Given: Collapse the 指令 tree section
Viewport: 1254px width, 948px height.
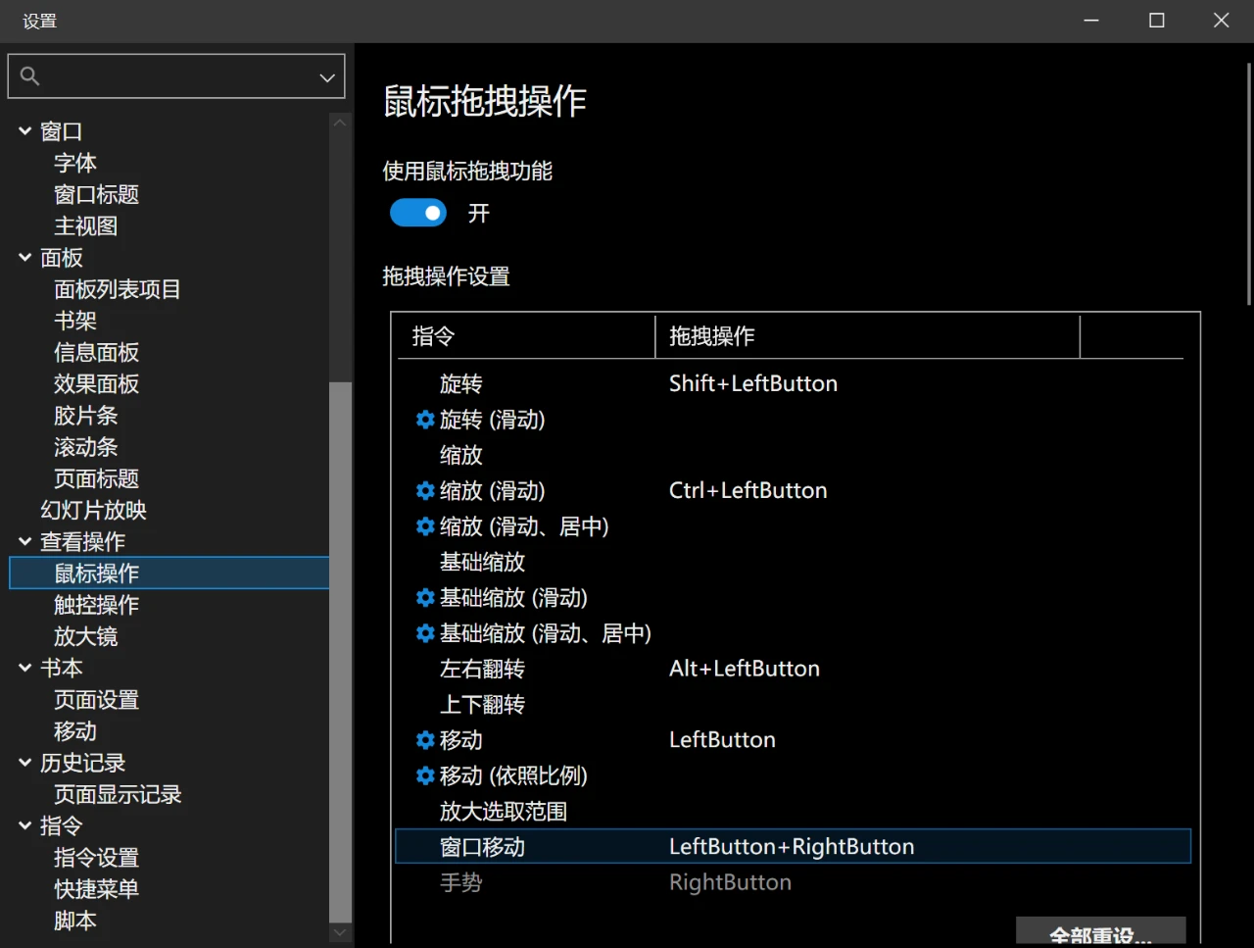Looking at the screenshot, I should [x=25, y=825].
